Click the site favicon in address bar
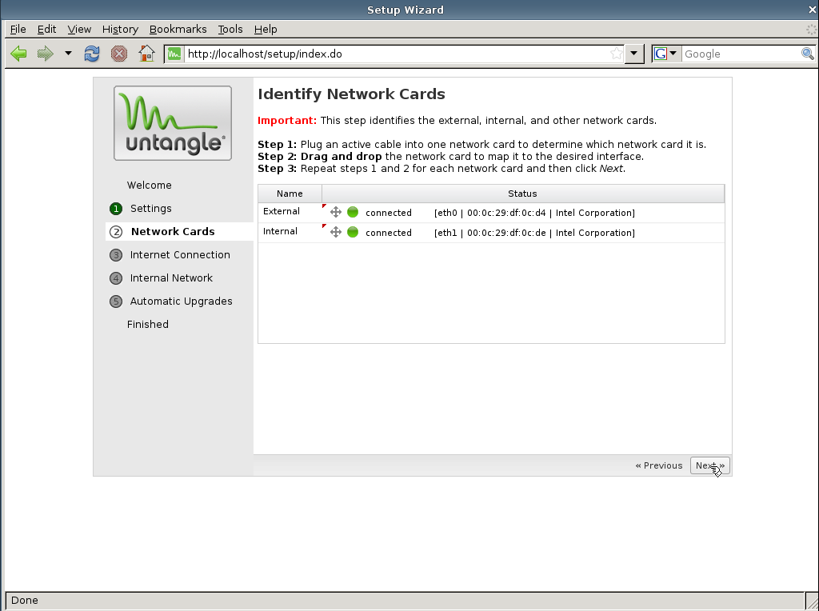The width and height of the screenshot is (819, 611). tap(174, 54)
